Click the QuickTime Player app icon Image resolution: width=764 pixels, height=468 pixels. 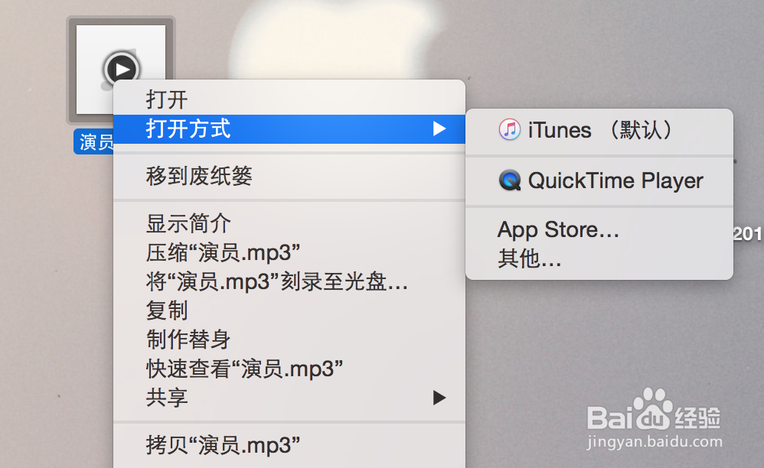coord(510,180)
